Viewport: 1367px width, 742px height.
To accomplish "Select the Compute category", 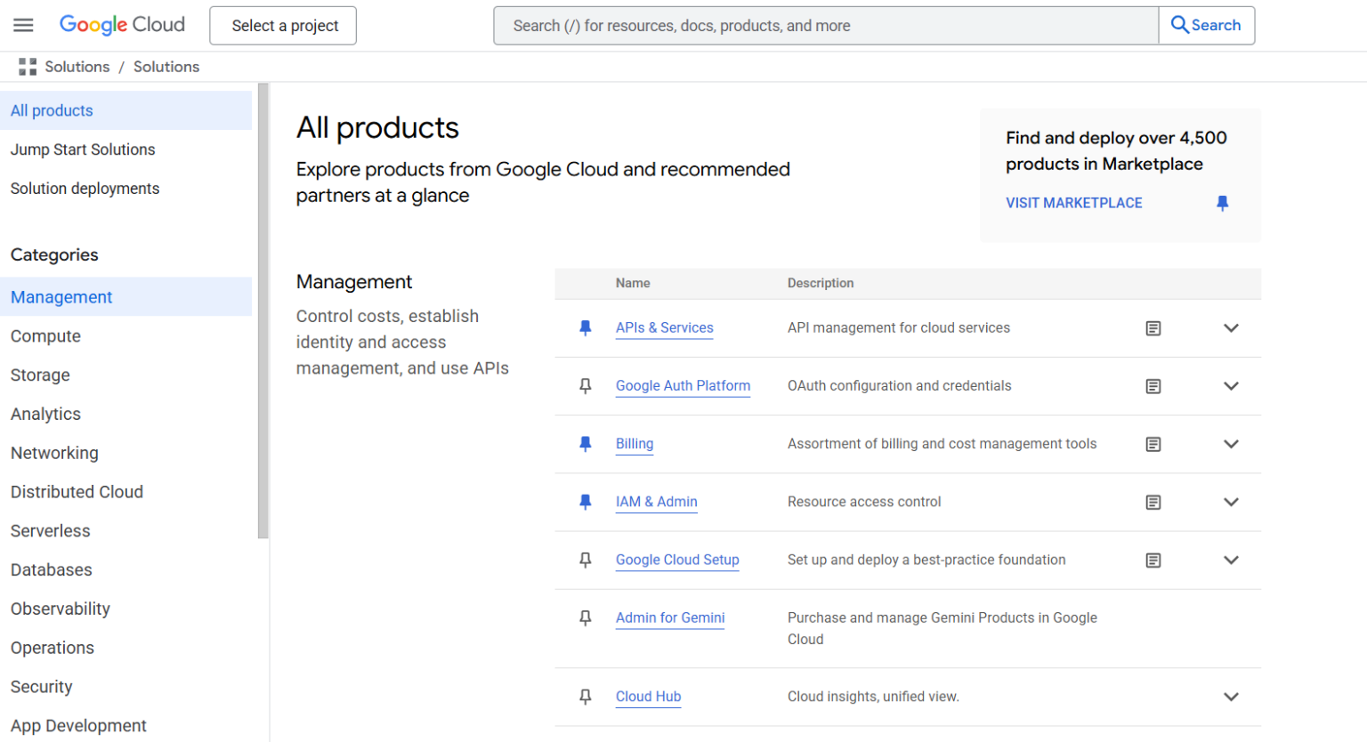I will click(x=45, y=336).
